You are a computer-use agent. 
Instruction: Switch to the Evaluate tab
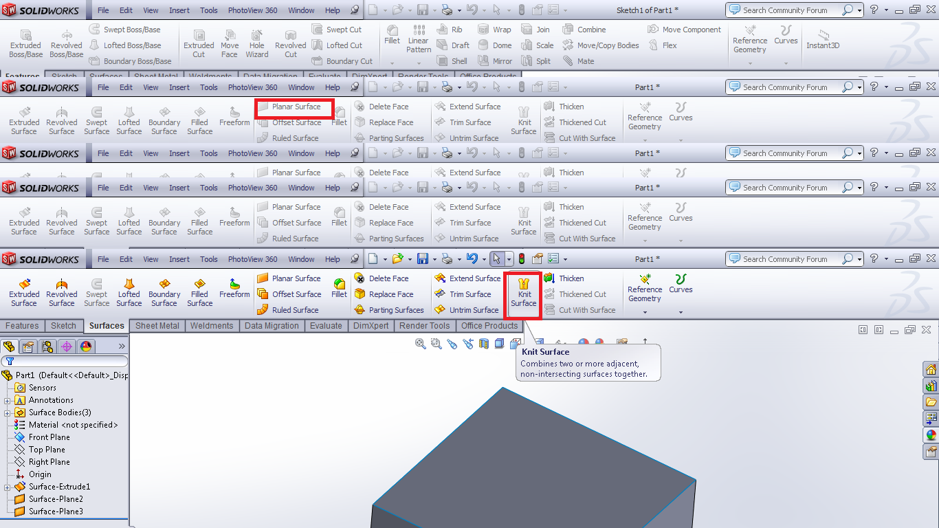click(326, 326)
